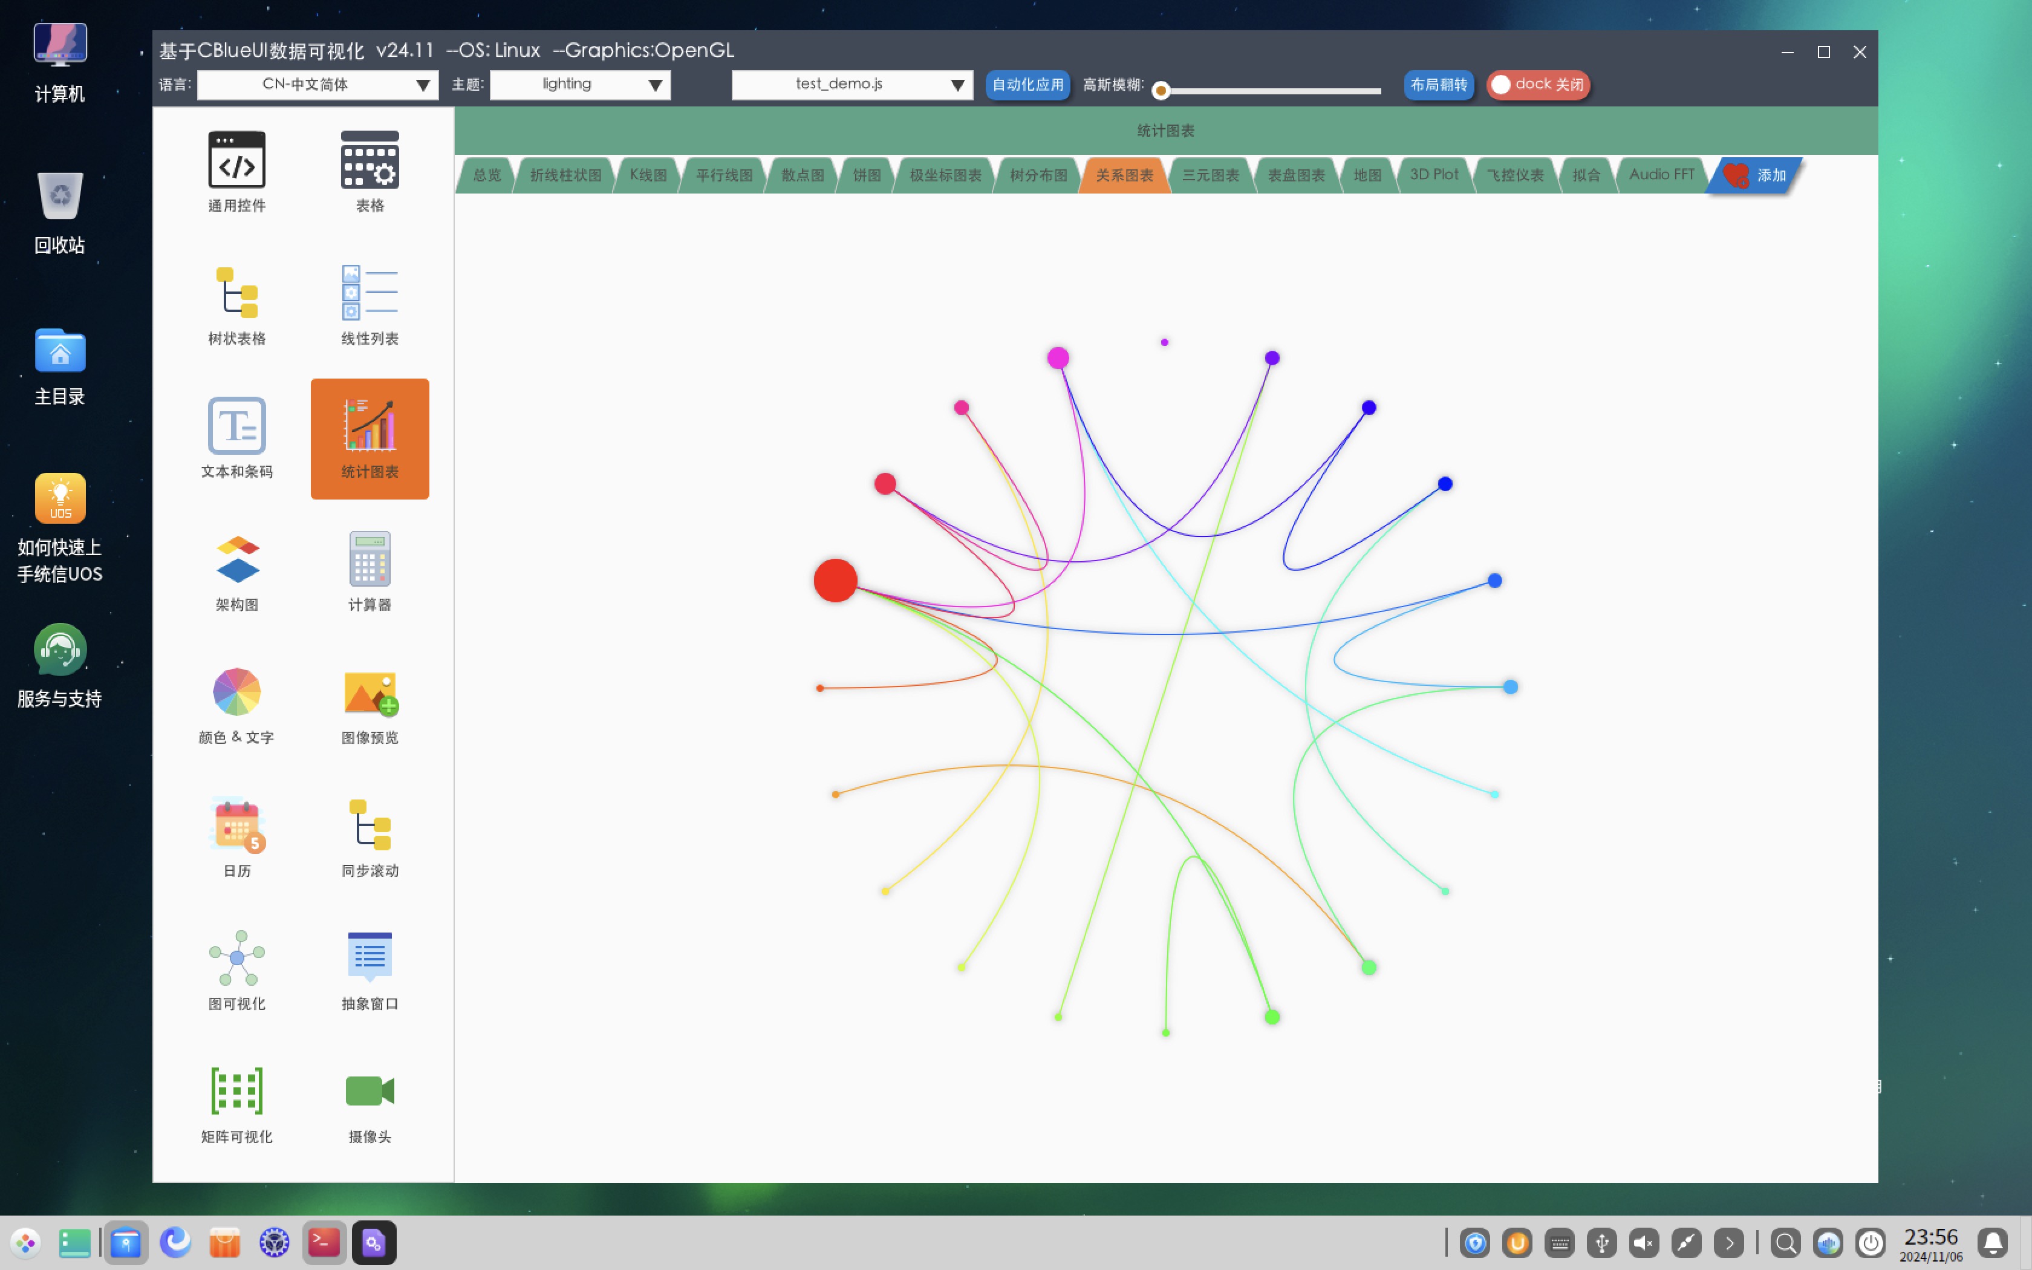Click the 自动化应用 button
This screenshot has height=1270, width=2032.
click(1027, 85)
